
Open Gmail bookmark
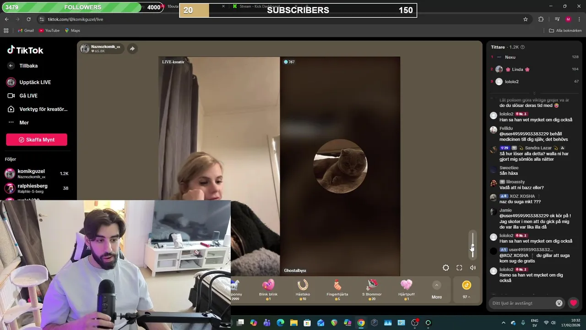click(25, 31)
